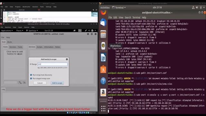Select the left-panel Services tab in Sparta
The height and width of the screenshot is (116, 206).
13,47
